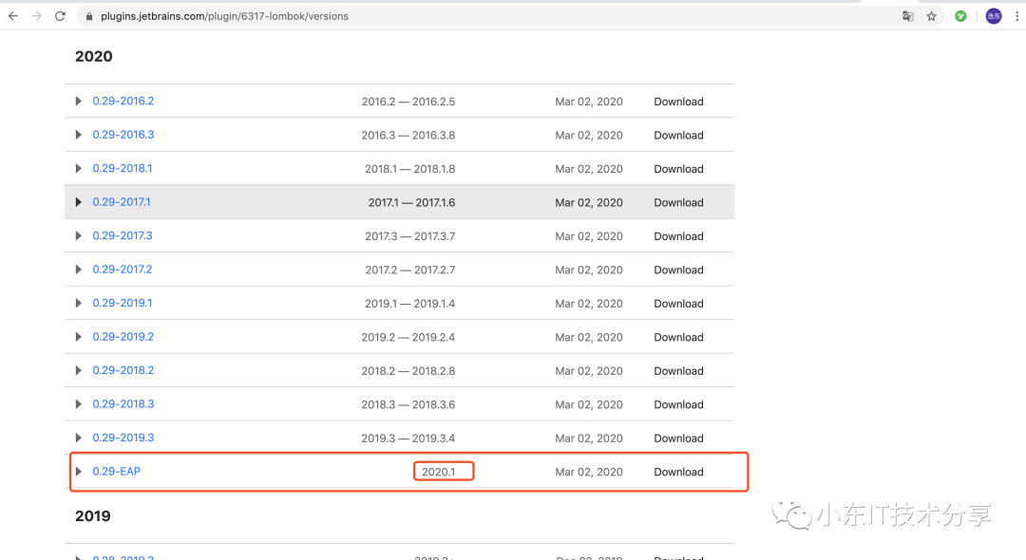1026x560 pixels.
Task: Download the 0.29-EAP version
Action: (x=678, y=472)
